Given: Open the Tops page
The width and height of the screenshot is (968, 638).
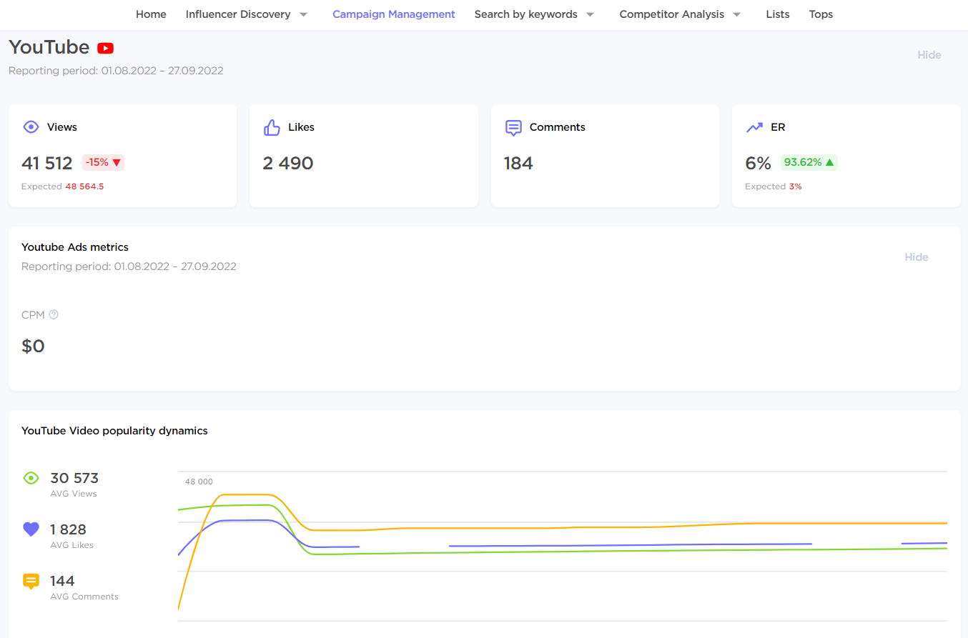Looking at the screenshot, I should [821, 14].
